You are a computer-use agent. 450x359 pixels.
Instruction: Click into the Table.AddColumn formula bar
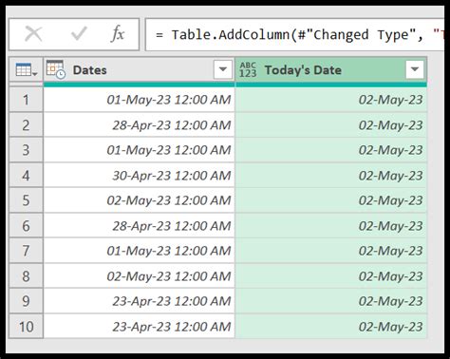tap(294, 34)
